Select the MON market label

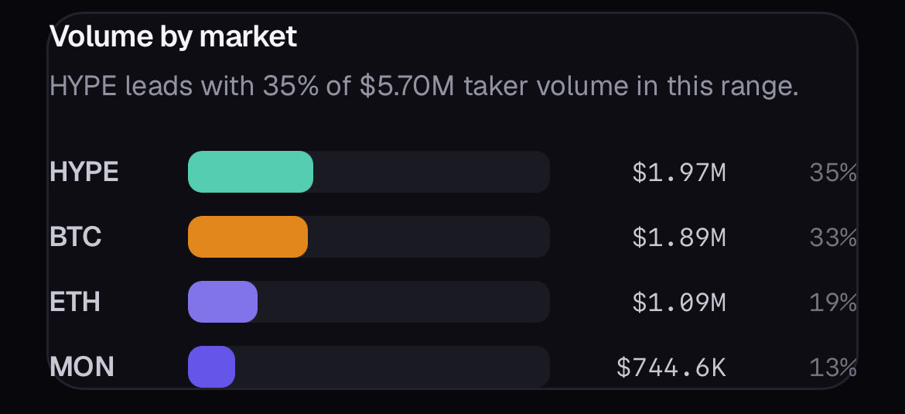82,367
